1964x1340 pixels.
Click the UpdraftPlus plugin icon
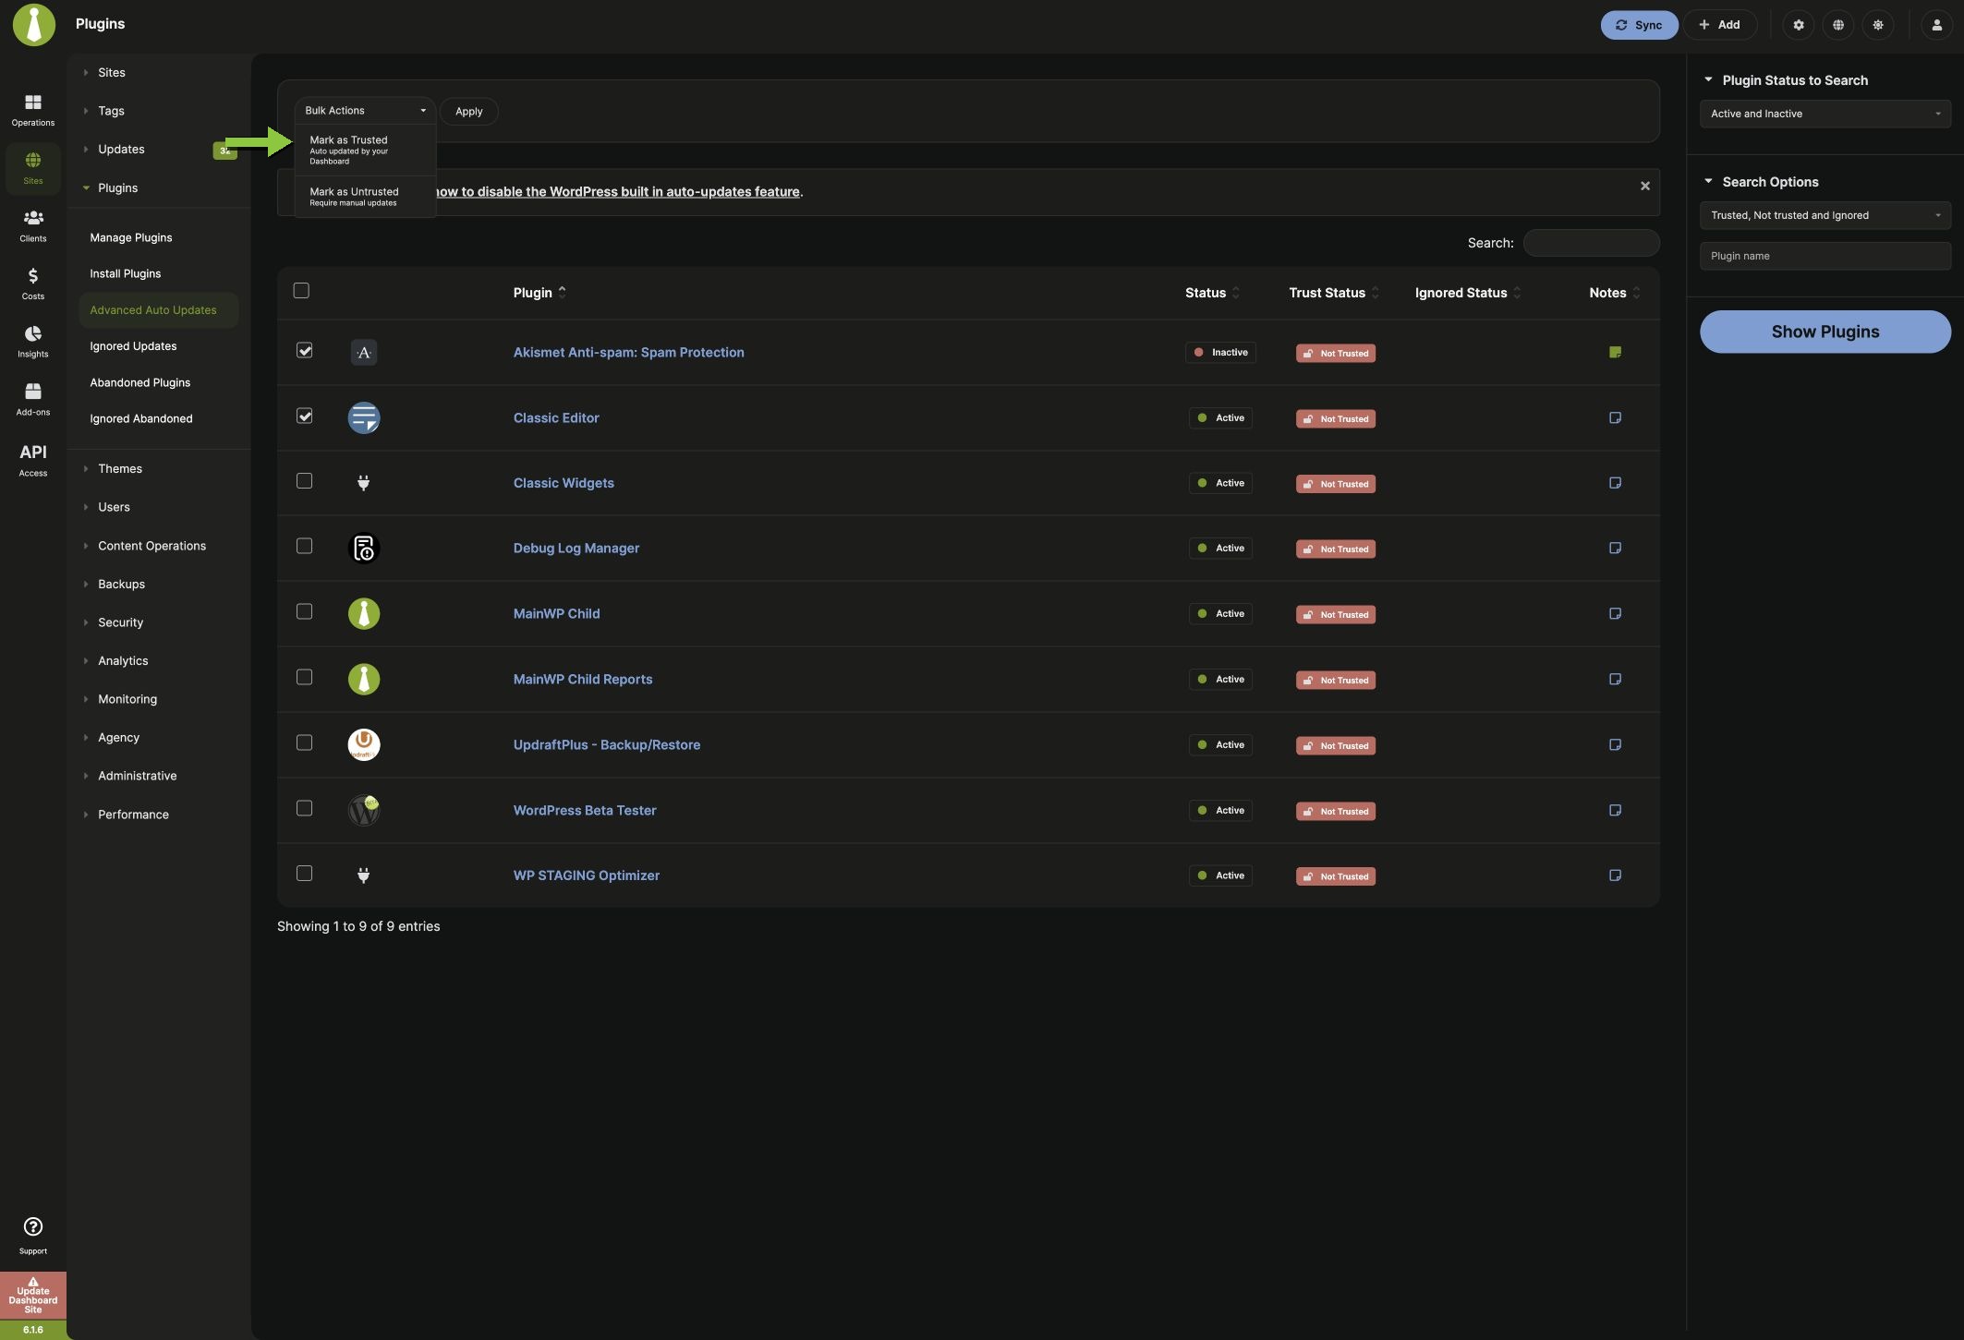(364, 744)
